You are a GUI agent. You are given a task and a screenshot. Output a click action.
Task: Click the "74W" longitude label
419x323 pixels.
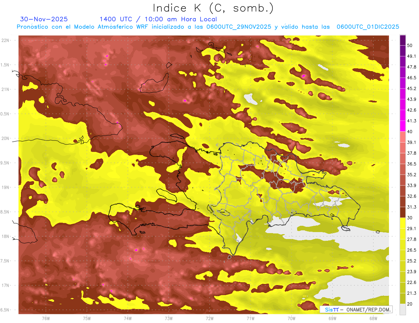point(127,318)
